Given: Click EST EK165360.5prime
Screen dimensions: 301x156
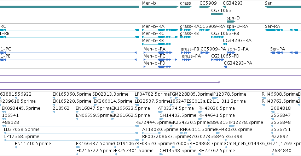Looking at the screenshot, I should click(x=54, y=98).
